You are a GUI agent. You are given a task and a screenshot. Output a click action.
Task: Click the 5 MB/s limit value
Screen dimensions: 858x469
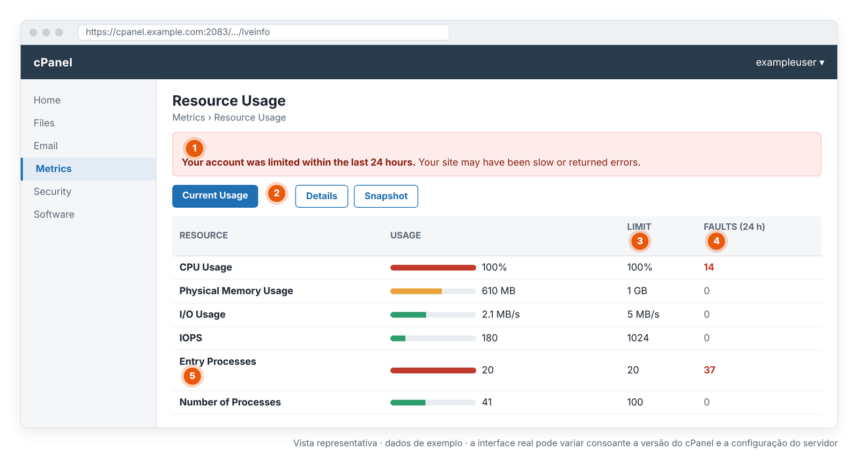pos(643,314)
